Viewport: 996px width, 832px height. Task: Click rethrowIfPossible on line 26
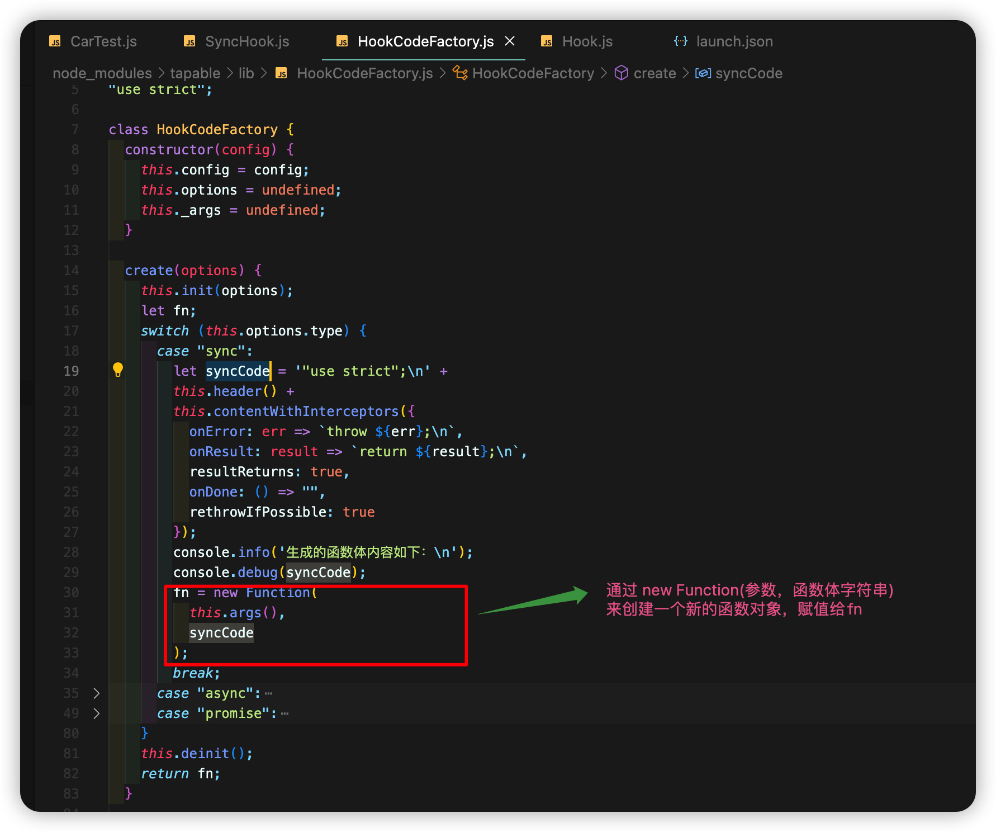(258, 512)
